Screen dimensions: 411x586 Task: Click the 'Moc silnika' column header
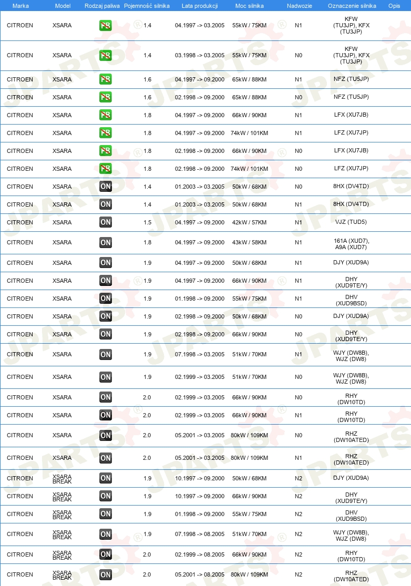(250, 6)
